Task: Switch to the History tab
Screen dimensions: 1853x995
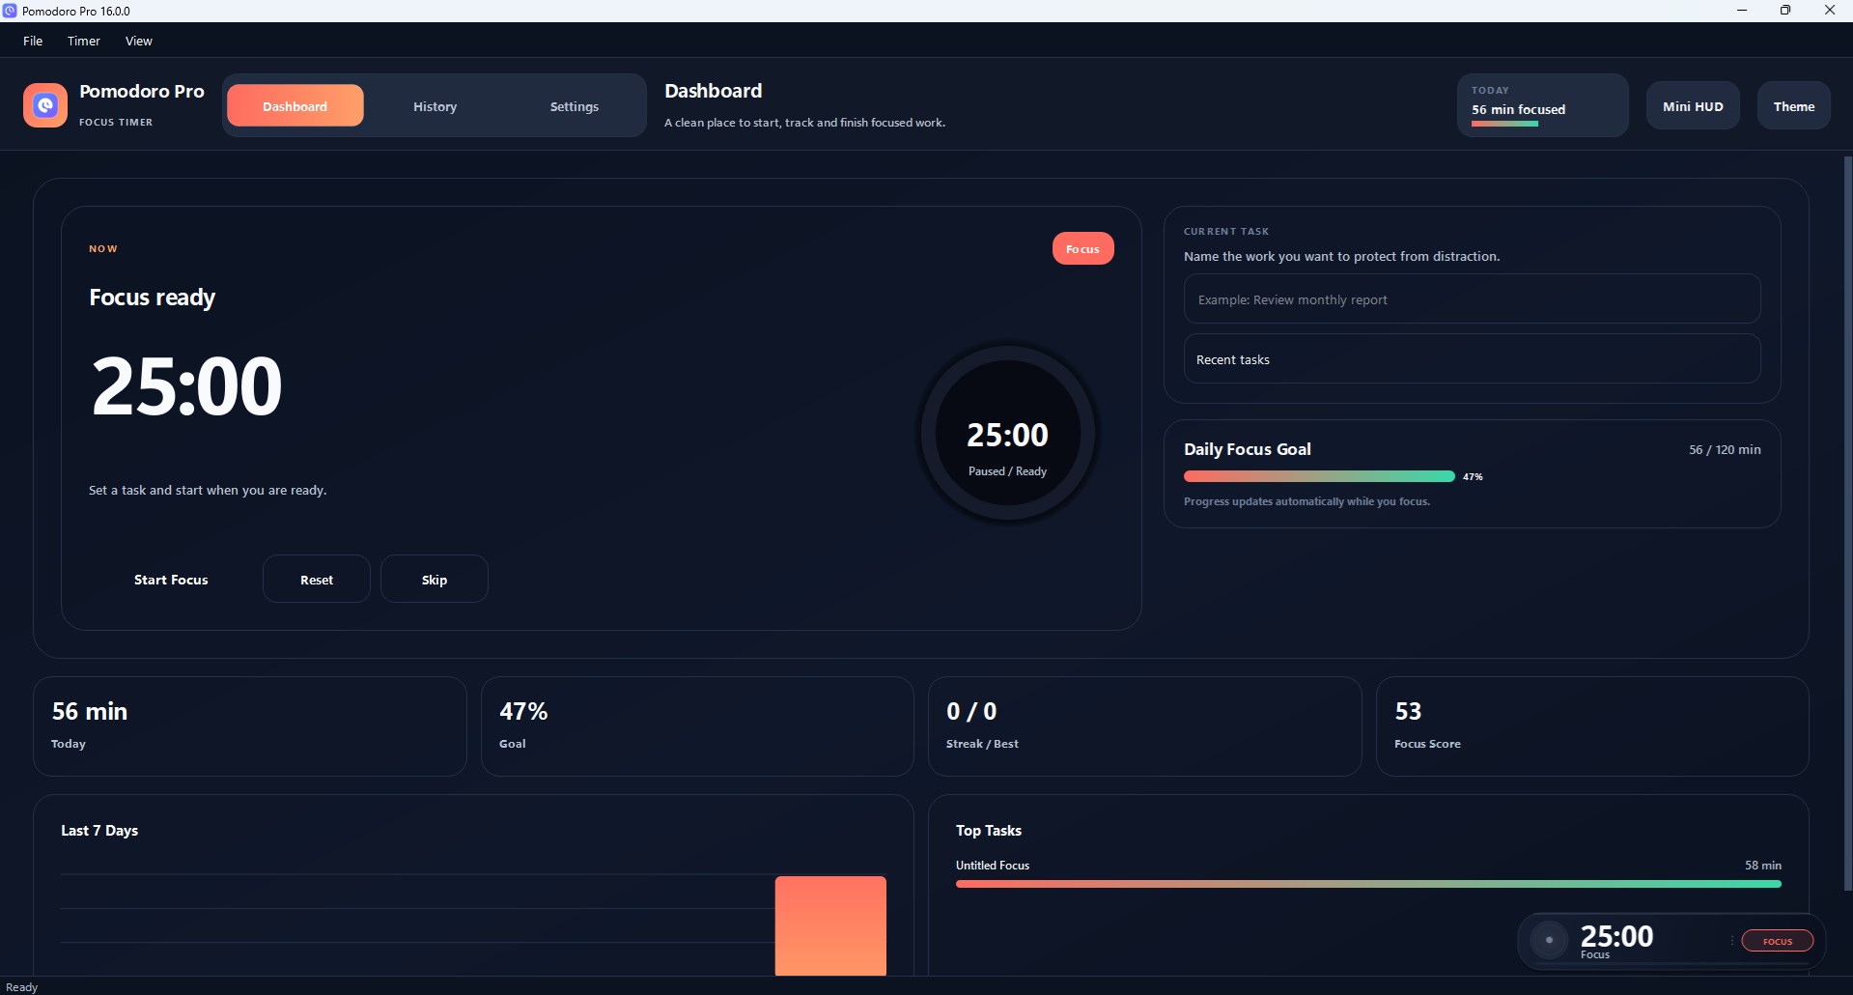Action: coord(435,106)
